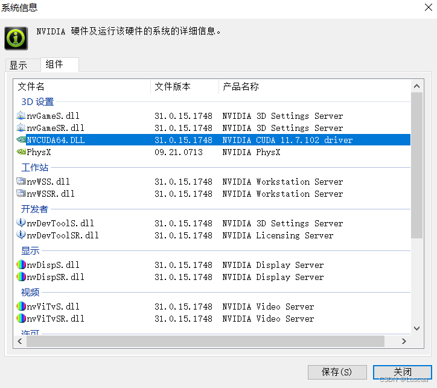
Task: Click the horizontal scrollbar left arrow
Action: tap(20, 341)
